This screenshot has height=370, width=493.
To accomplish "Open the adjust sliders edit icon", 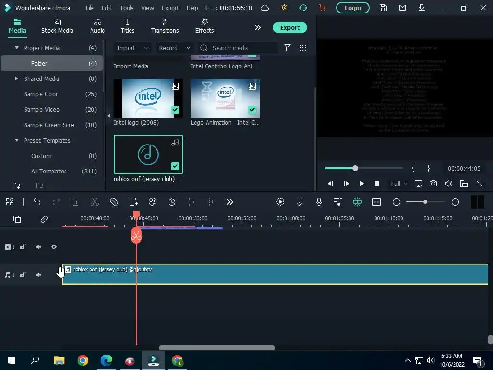I will click(191, 202).
